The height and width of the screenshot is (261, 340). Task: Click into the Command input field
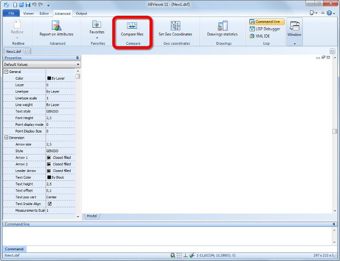(182, 249)
